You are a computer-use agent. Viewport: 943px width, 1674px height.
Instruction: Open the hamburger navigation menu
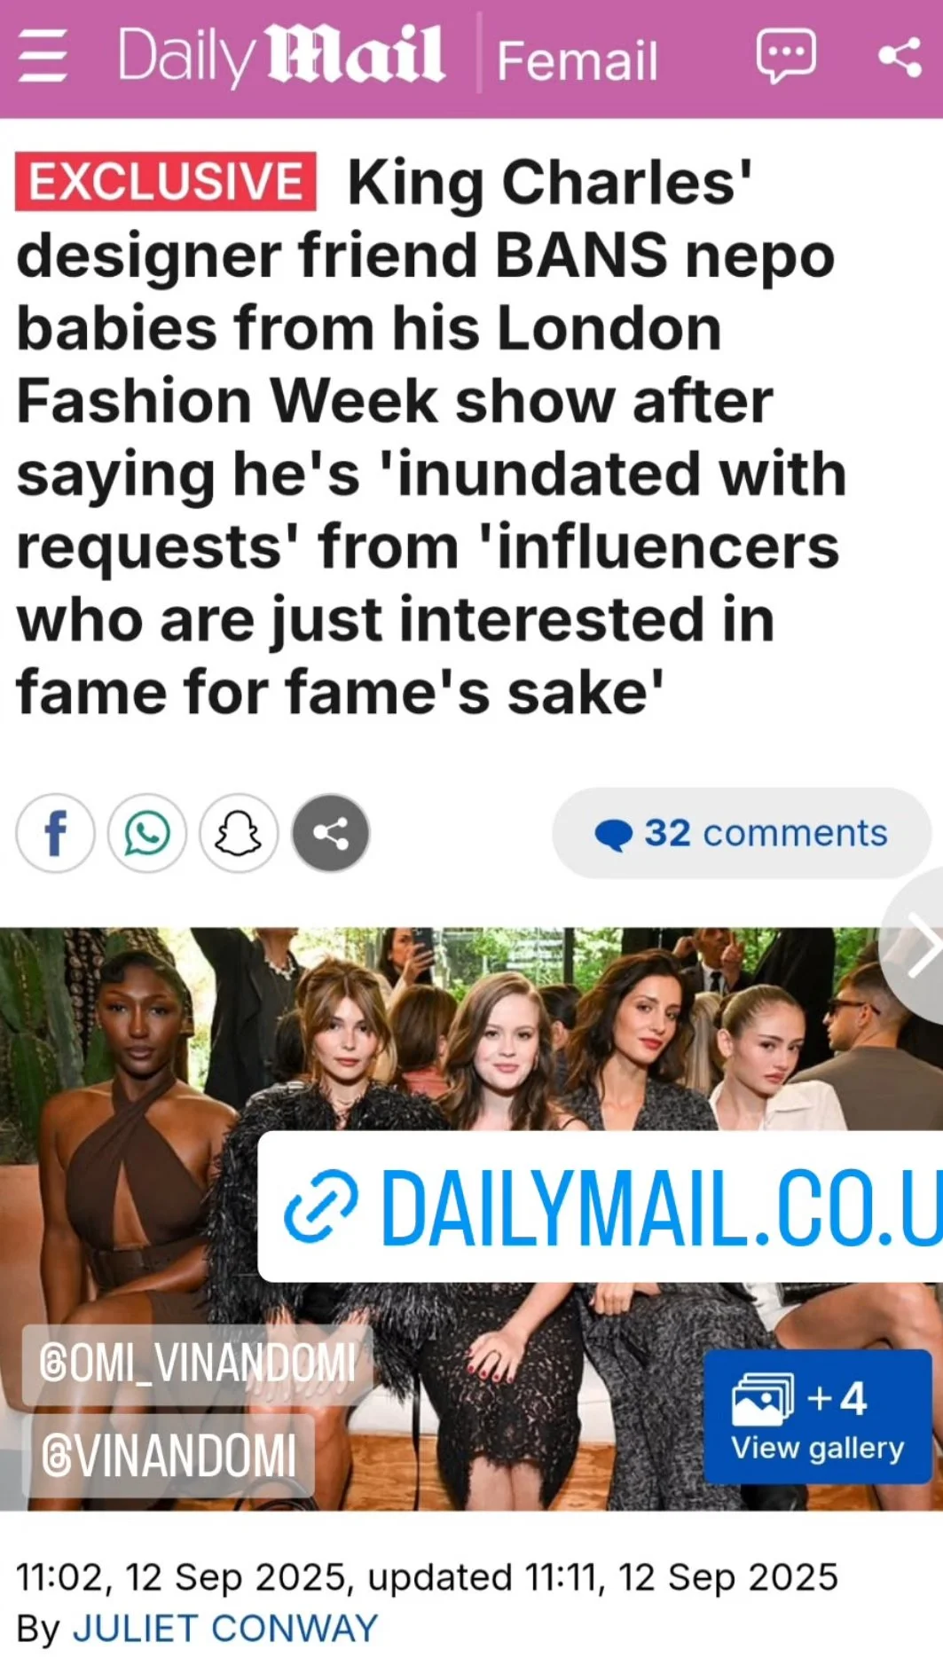43,56
